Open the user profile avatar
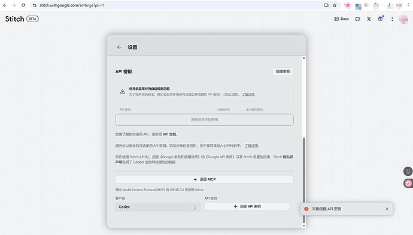The image size is (413, 235). click(403, 19)
